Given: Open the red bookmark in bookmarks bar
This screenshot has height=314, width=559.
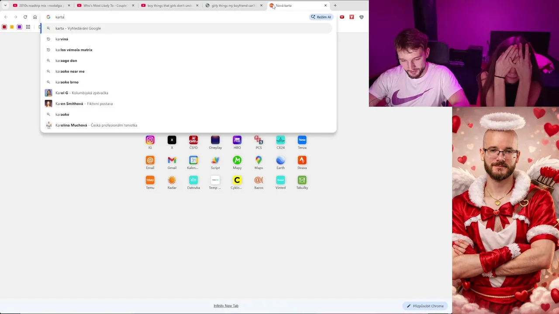Looking at the screenshot, I should [x=4, y=27].
